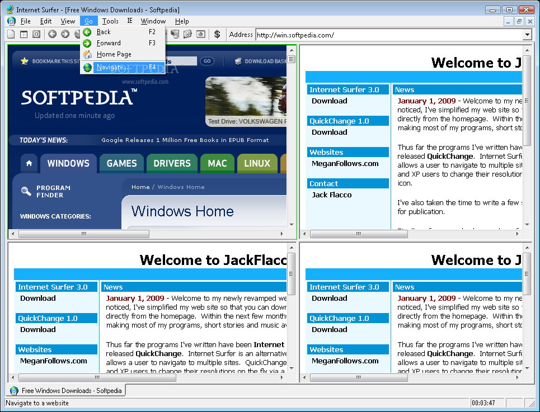Click the calendar-style window toolbar icon
This screenshot has height=412, width=540.
tap(24, 34)
